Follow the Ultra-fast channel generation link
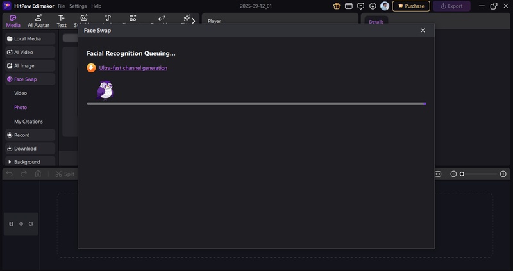 (133, 68)
